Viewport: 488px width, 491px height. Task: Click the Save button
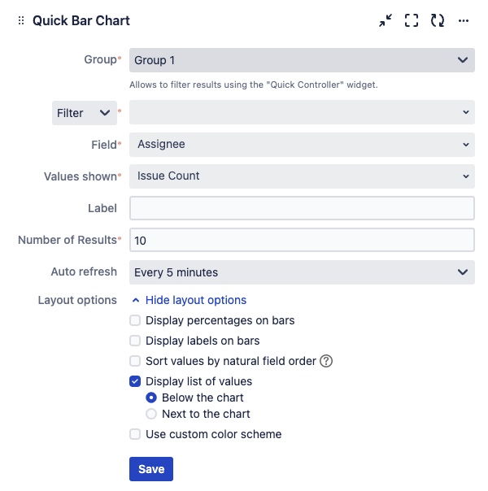pos(151,469)
